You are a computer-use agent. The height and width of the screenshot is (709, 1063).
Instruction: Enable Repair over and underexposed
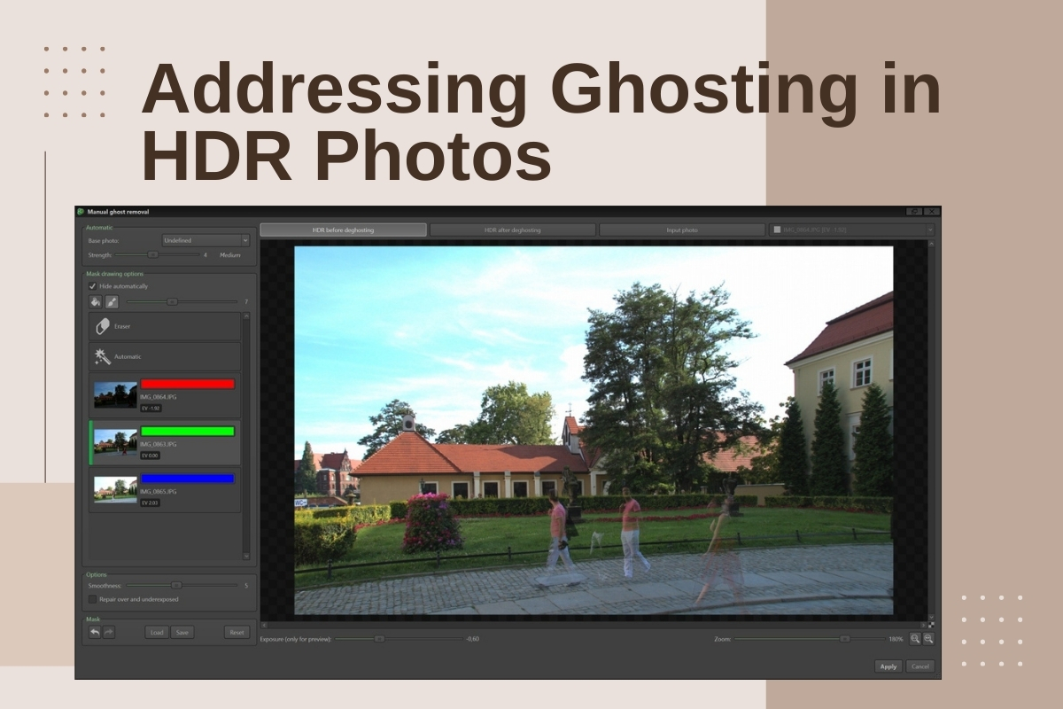coord(93,599)
